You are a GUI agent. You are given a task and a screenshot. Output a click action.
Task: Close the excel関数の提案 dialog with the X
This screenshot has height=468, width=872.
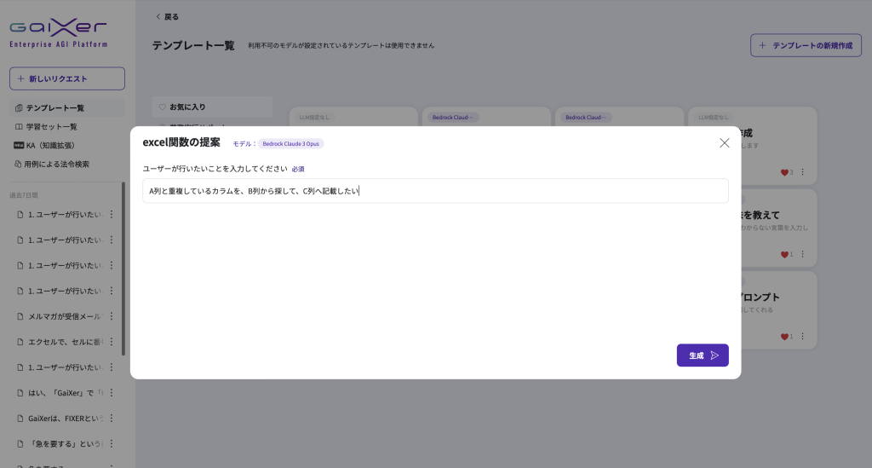click(724, 143)
